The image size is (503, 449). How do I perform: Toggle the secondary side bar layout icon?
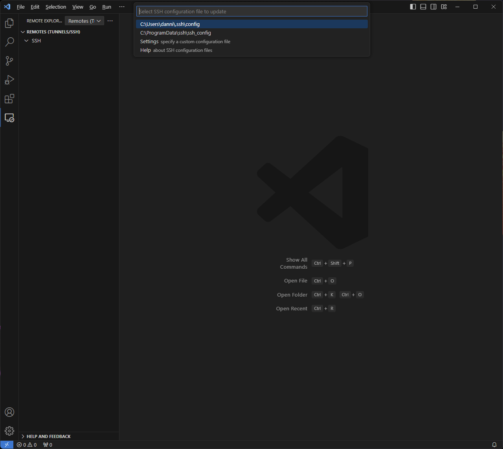pyautogui.click(x=433, y=7)
